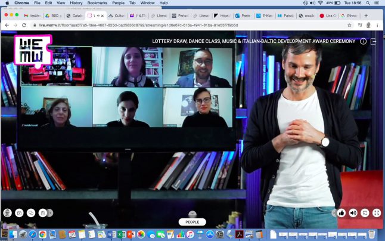
Task: Expand the right-side controls arrow
Action: point(333,212)
